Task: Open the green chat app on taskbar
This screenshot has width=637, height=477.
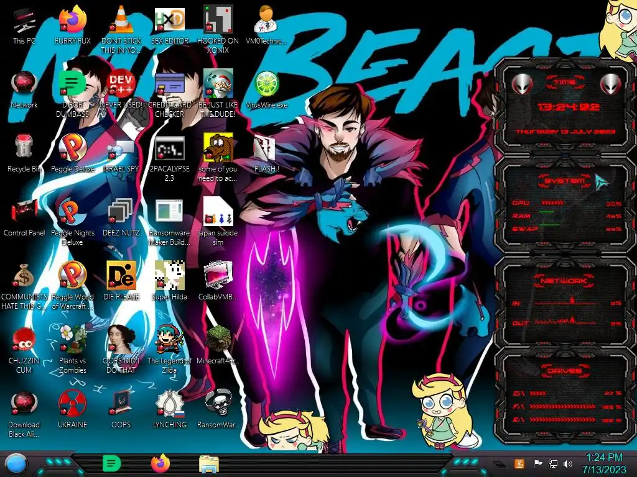Action: click(x=112, y=463)
